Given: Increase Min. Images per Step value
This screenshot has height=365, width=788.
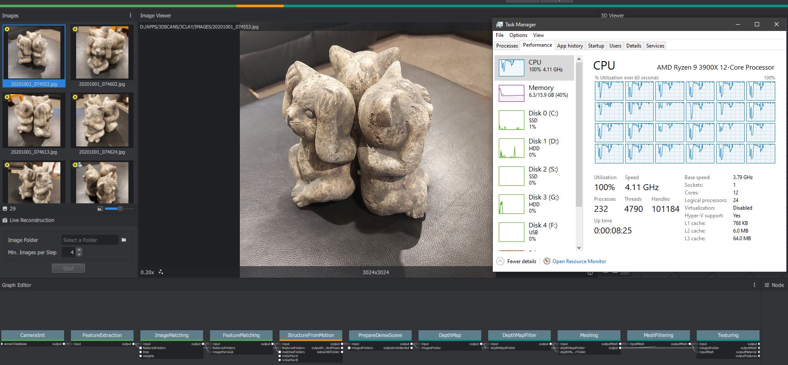Looking at the screenshot, I should coord(79,250).
